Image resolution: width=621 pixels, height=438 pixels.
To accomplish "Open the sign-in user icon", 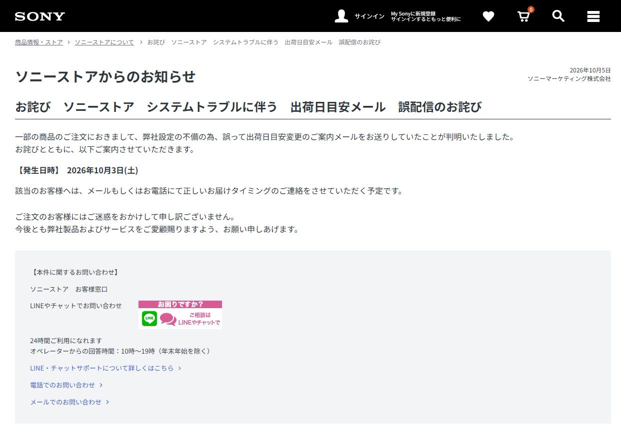I will (x=341, y=16).
